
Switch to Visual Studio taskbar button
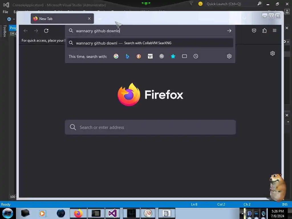[112, 213]
